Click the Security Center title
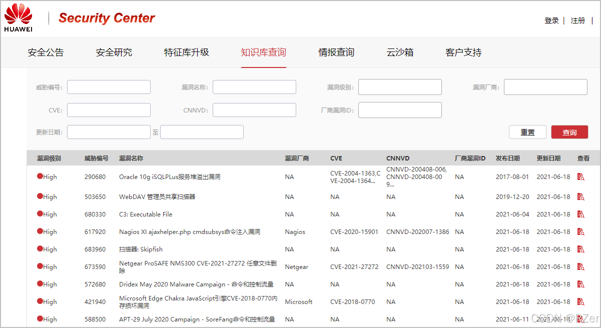Screen dimensions: 601x328 tap(107, 18)
